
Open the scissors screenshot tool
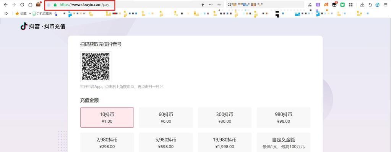tap(310, 5)
